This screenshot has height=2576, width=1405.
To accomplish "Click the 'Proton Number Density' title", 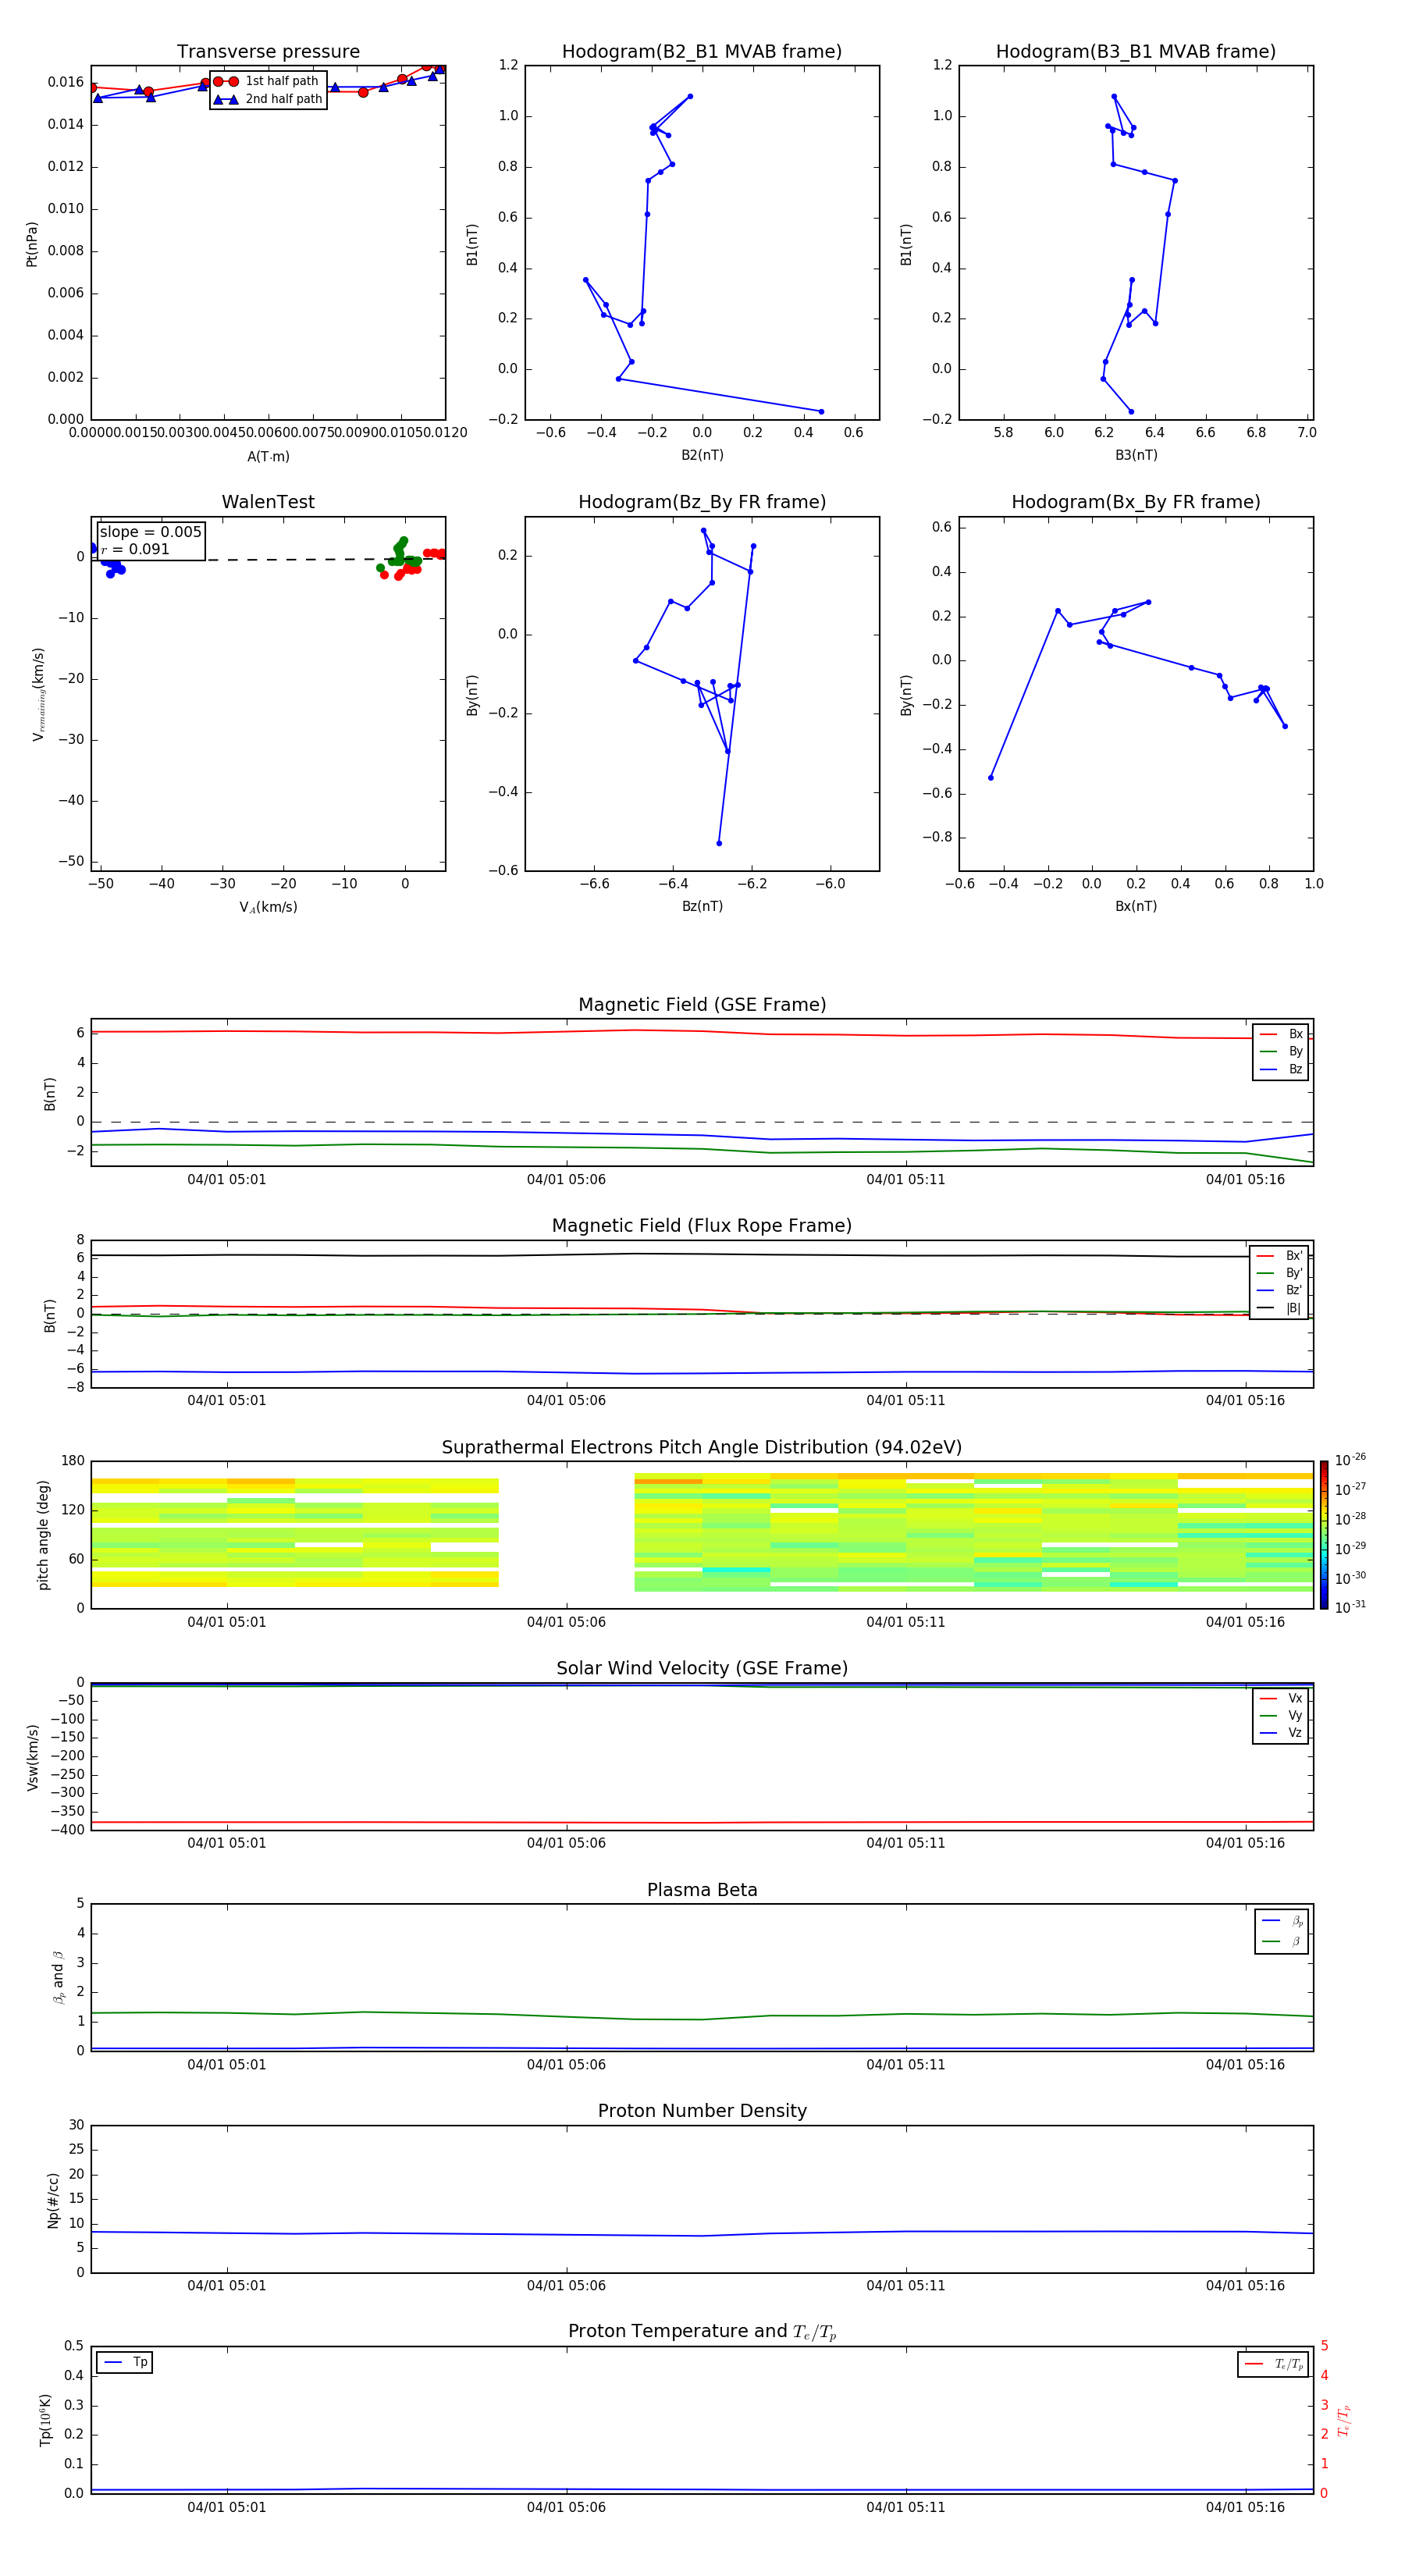I will point(702,2111).
